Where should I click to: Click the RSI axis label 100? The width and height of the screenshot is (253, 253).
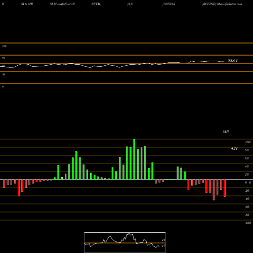click(4, 46)
